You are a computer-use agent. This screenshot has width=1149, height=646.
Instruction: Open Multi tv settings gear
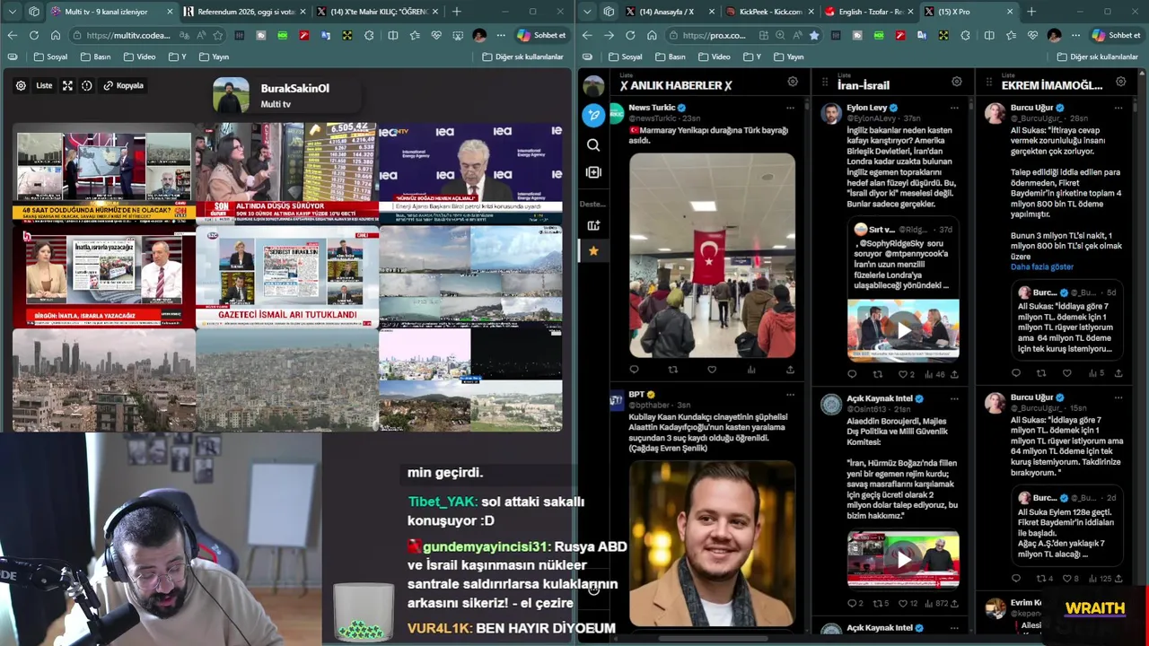click(21, 86)
